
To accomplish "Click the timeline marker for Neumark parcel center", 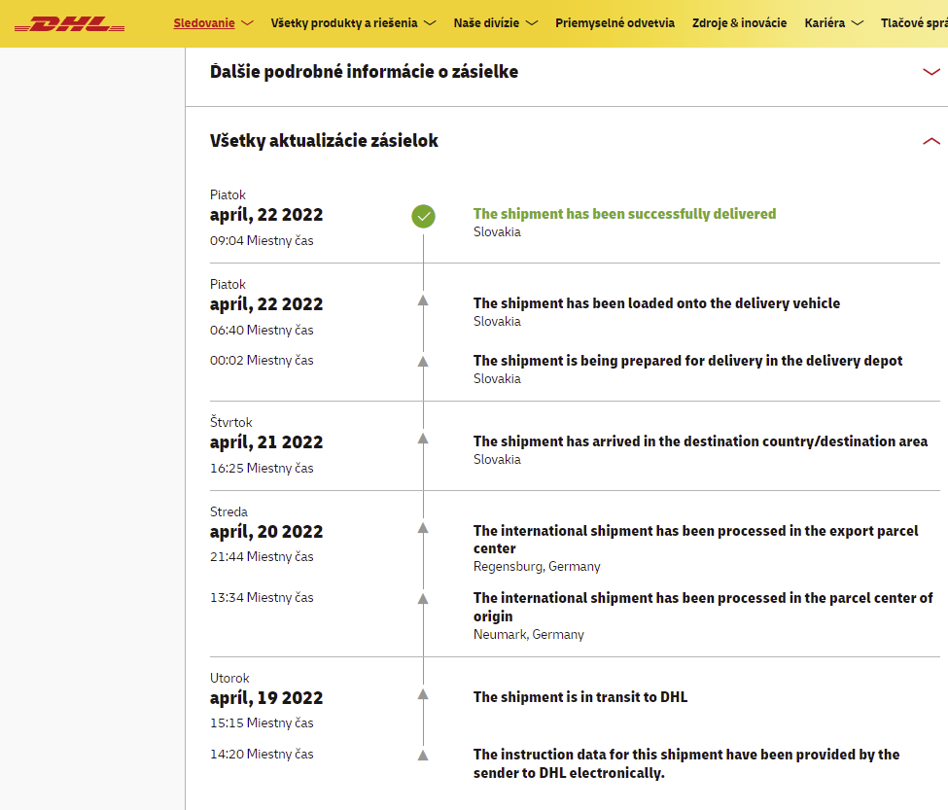I will [423, 598].
